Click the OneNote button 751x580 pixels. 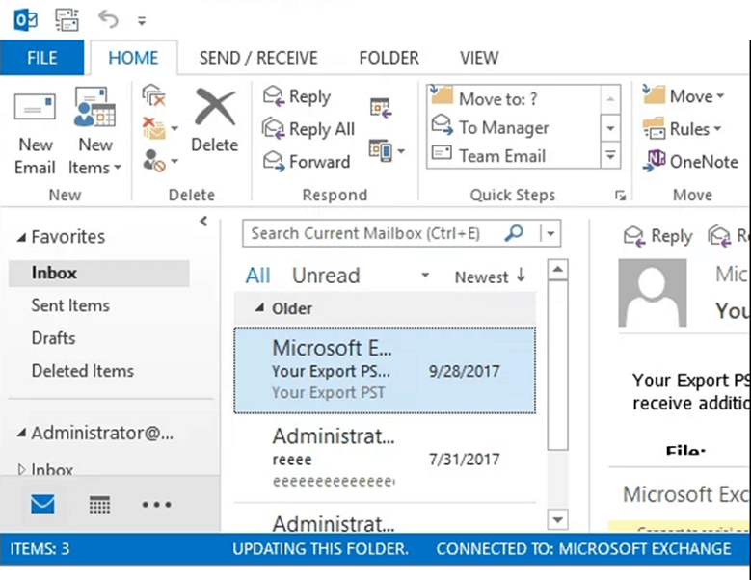[x=690, y=161]
